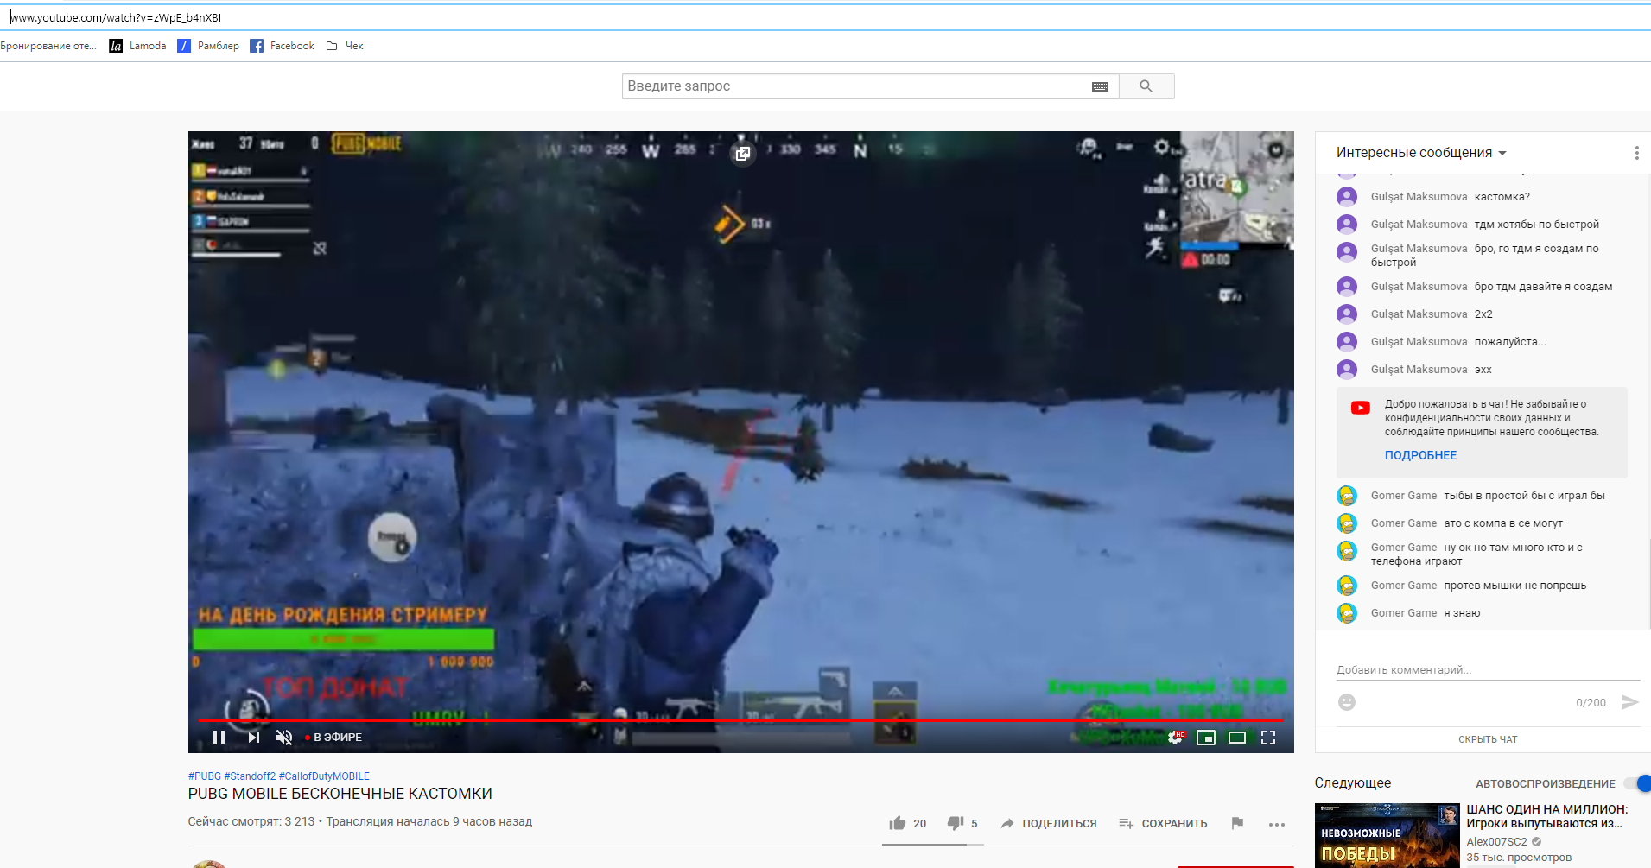Switch to theater mode view
This screenshot has width=1651, height=868.
[1237, 738]
